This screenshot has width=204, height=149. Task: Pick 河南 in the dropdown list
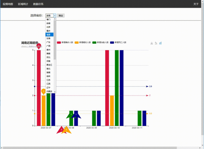click(50, 61)
